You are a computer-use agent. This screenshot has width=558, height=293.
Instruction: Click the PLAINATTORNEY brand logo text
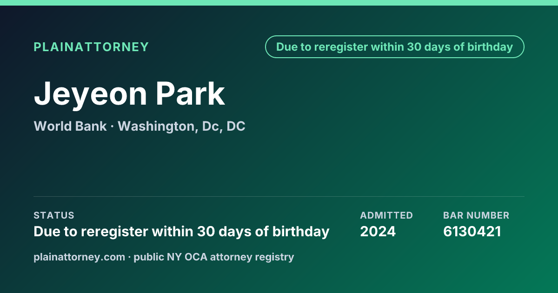(x=91, y=47)
